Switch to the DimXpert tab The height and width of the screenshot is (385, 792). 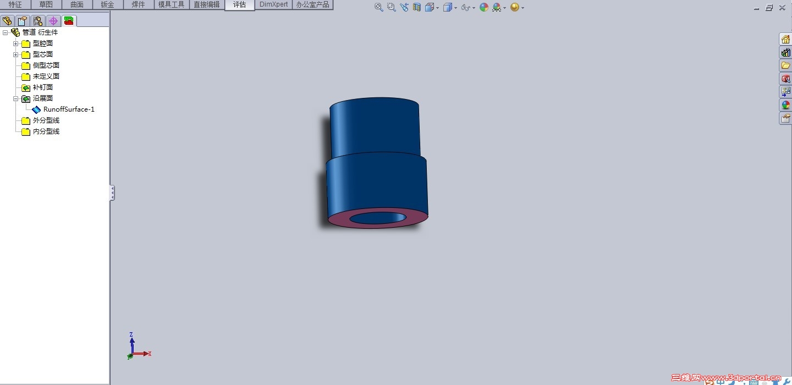[274, 4]
